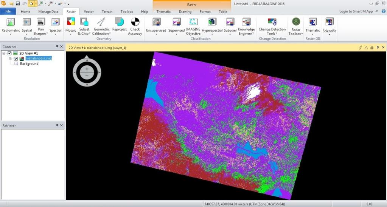387x207 pixels.
Task: Expand the Radiometric dropdown
Action: click(x=11, y=34)
